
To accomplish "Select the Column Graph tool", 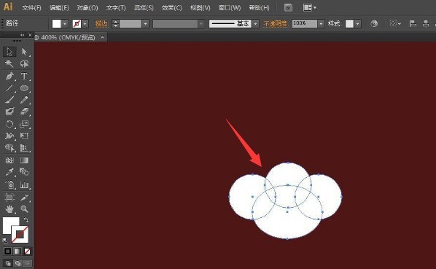I will pyautogui.click(x=24, y=184).
